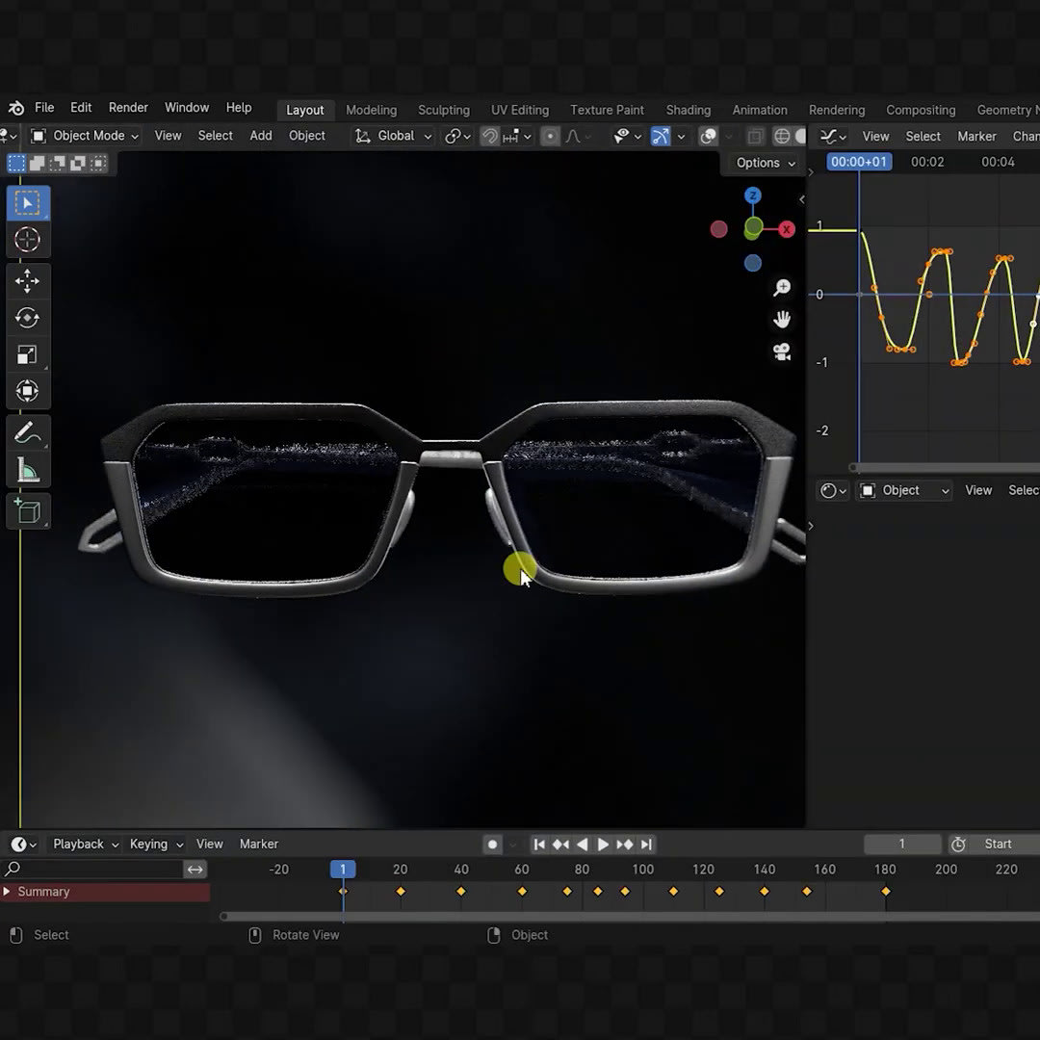Select the Move tool in the toolbar
The width and height of the screenshot is (1040, 1040).
coord(27,281)
